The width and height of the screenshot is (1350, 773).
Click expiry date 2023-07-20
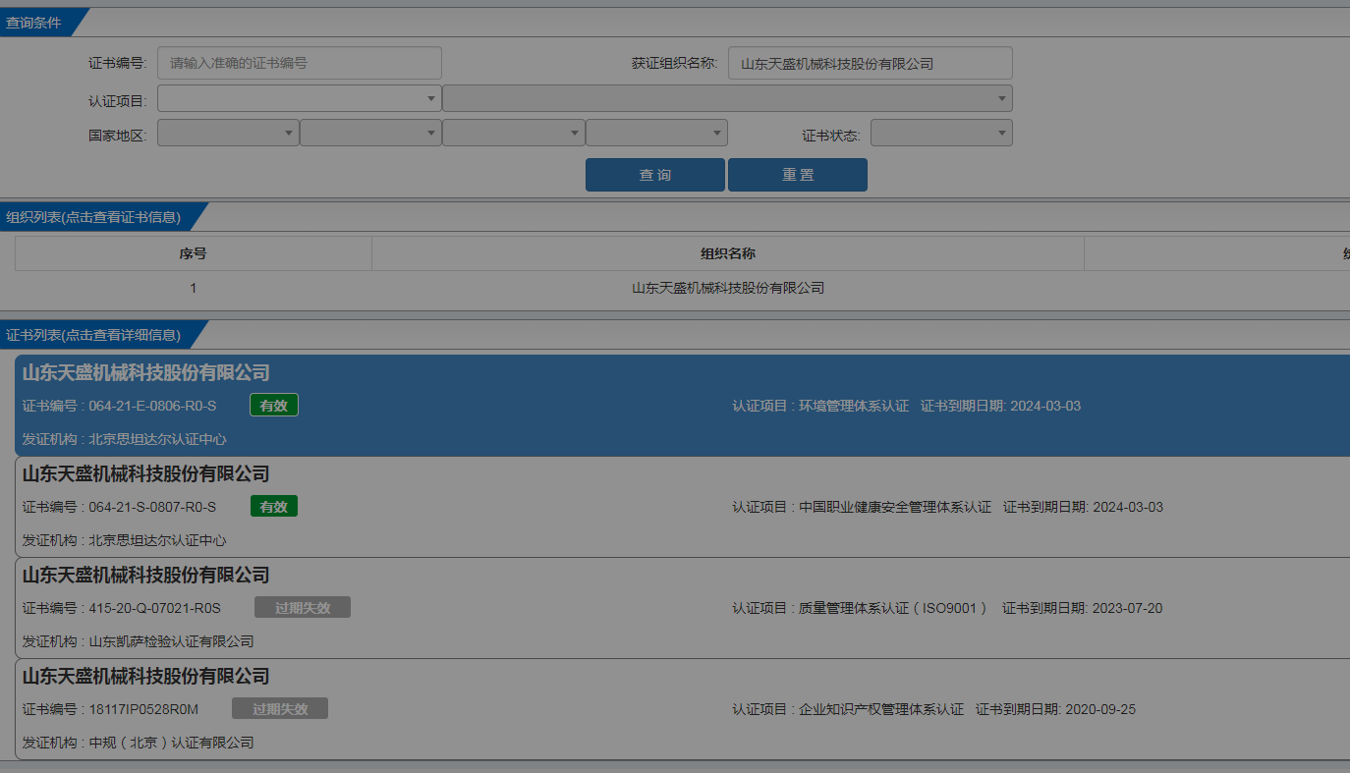(1127, 608)
